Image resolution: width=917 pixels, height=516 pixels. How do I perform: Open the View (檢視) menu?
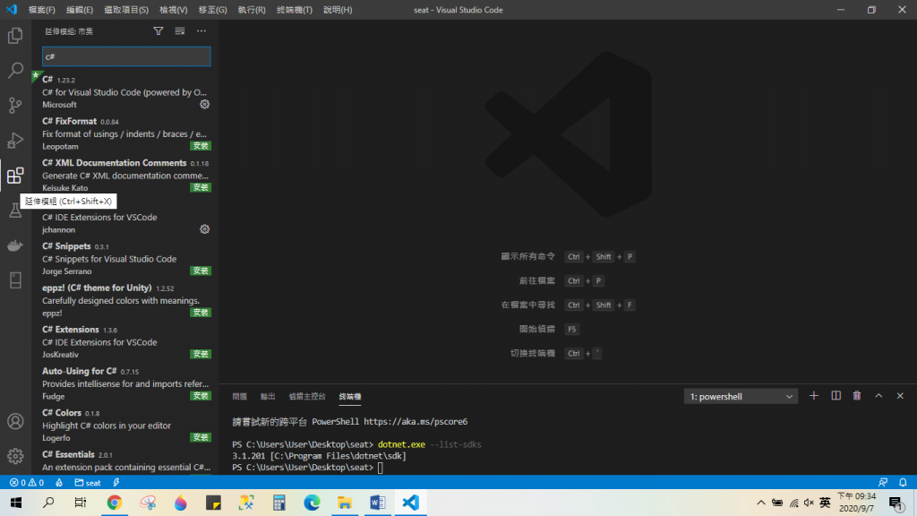click(x=174, y=10)
